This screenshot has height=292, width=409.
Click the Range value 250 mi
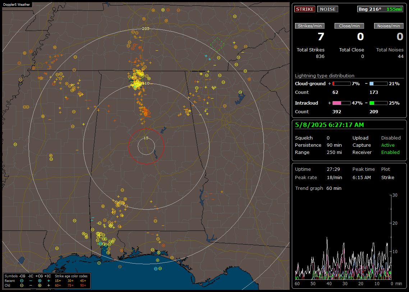pyautogui.click(x=334, y=152)
